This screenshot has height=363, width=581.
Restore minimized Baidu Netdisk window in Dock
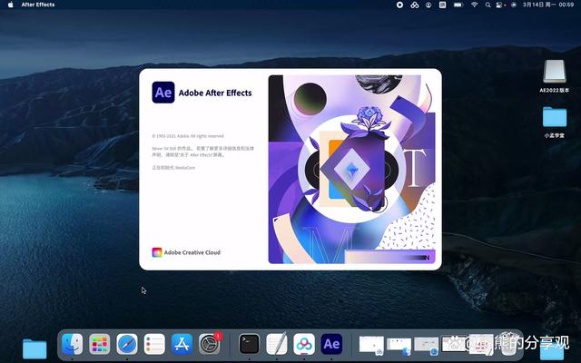pyautogui.click(x=371, y=345)
